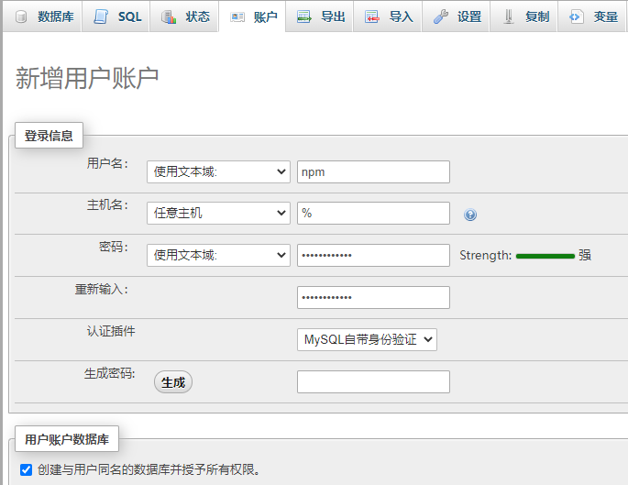Click the 复制 replication icon

508,17
